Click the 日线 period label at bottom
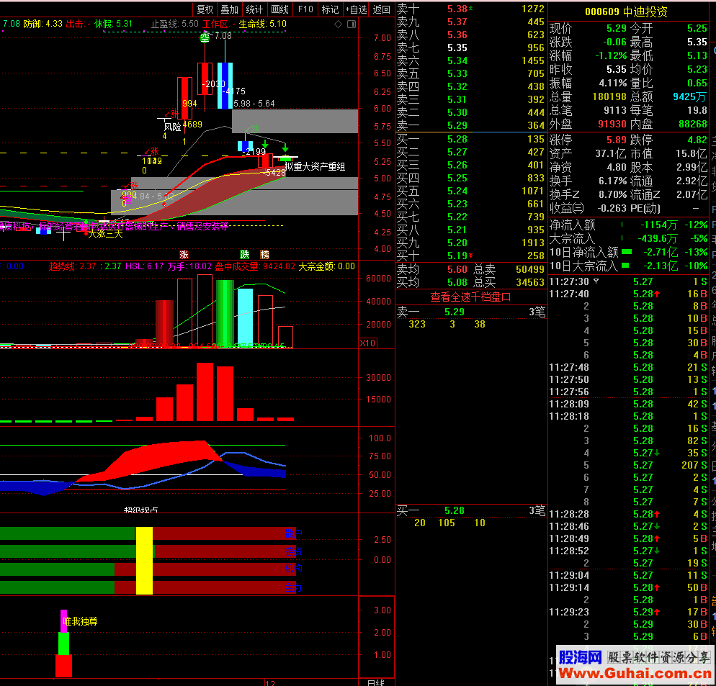 coord(376,682)
